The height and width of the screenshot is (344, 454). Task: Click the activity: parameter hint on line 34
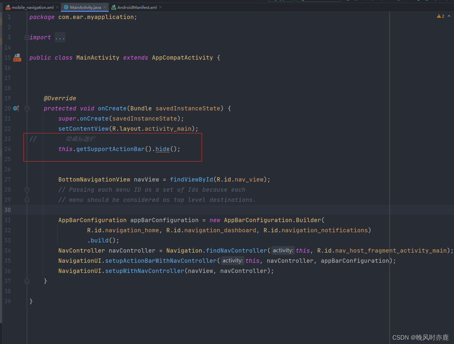(x=283, y=251)
